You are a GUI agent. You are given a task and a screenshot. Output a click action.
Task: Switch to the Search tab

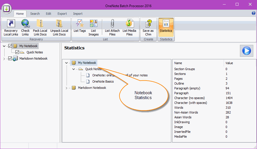pos(35,14)
